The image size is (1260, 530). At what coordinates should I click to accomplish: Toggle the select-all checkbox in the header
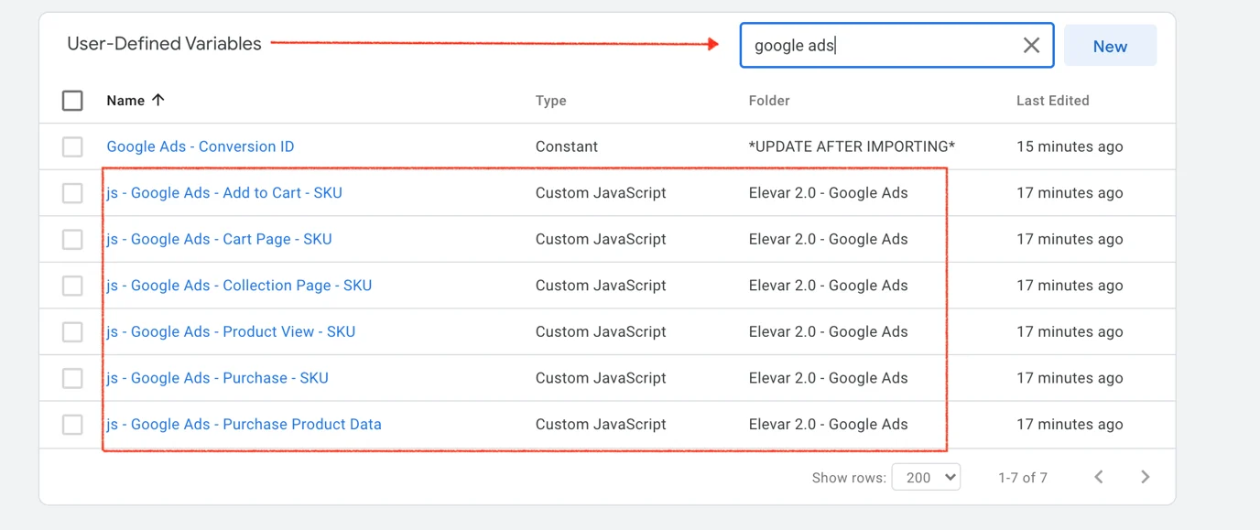72,101
